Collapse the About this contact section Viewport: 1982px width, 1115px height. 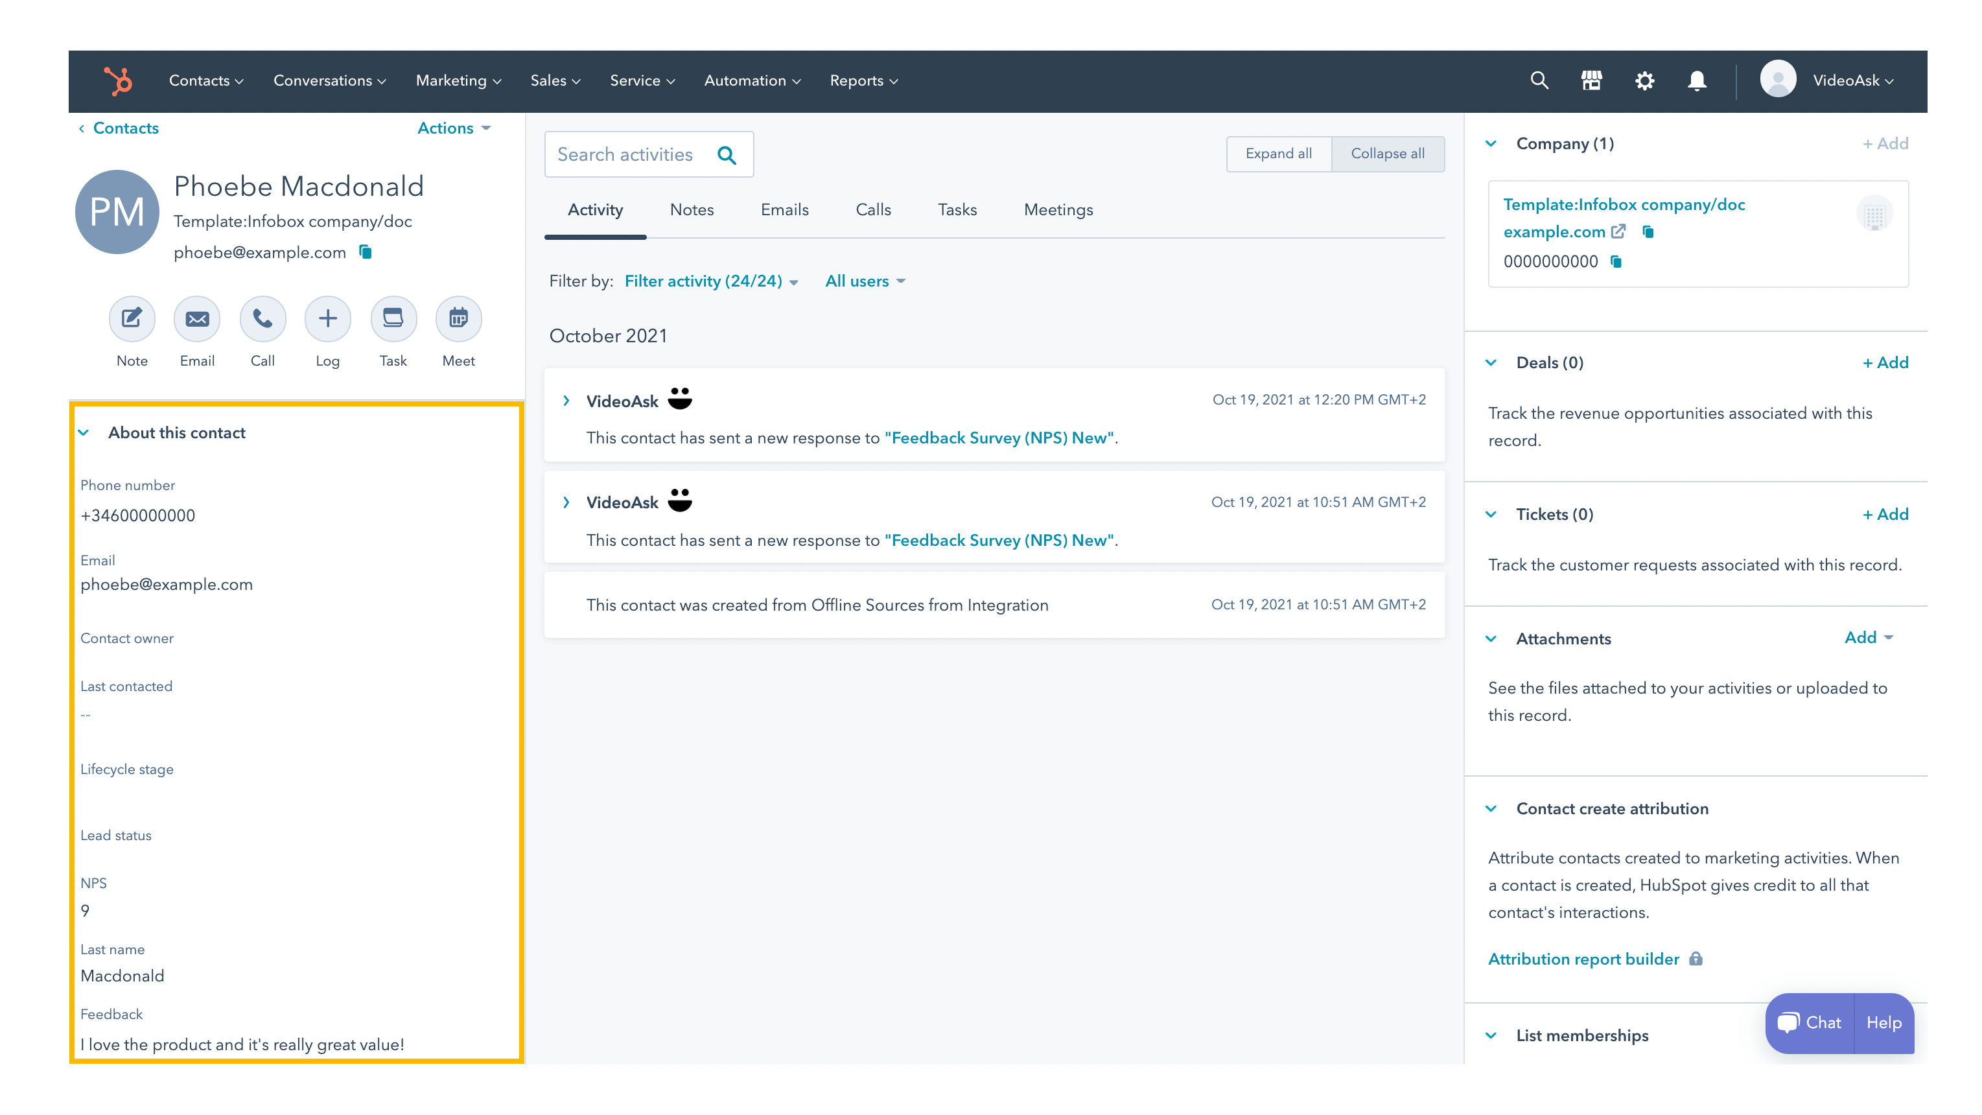pyautogui.click(x=84, y=432)
